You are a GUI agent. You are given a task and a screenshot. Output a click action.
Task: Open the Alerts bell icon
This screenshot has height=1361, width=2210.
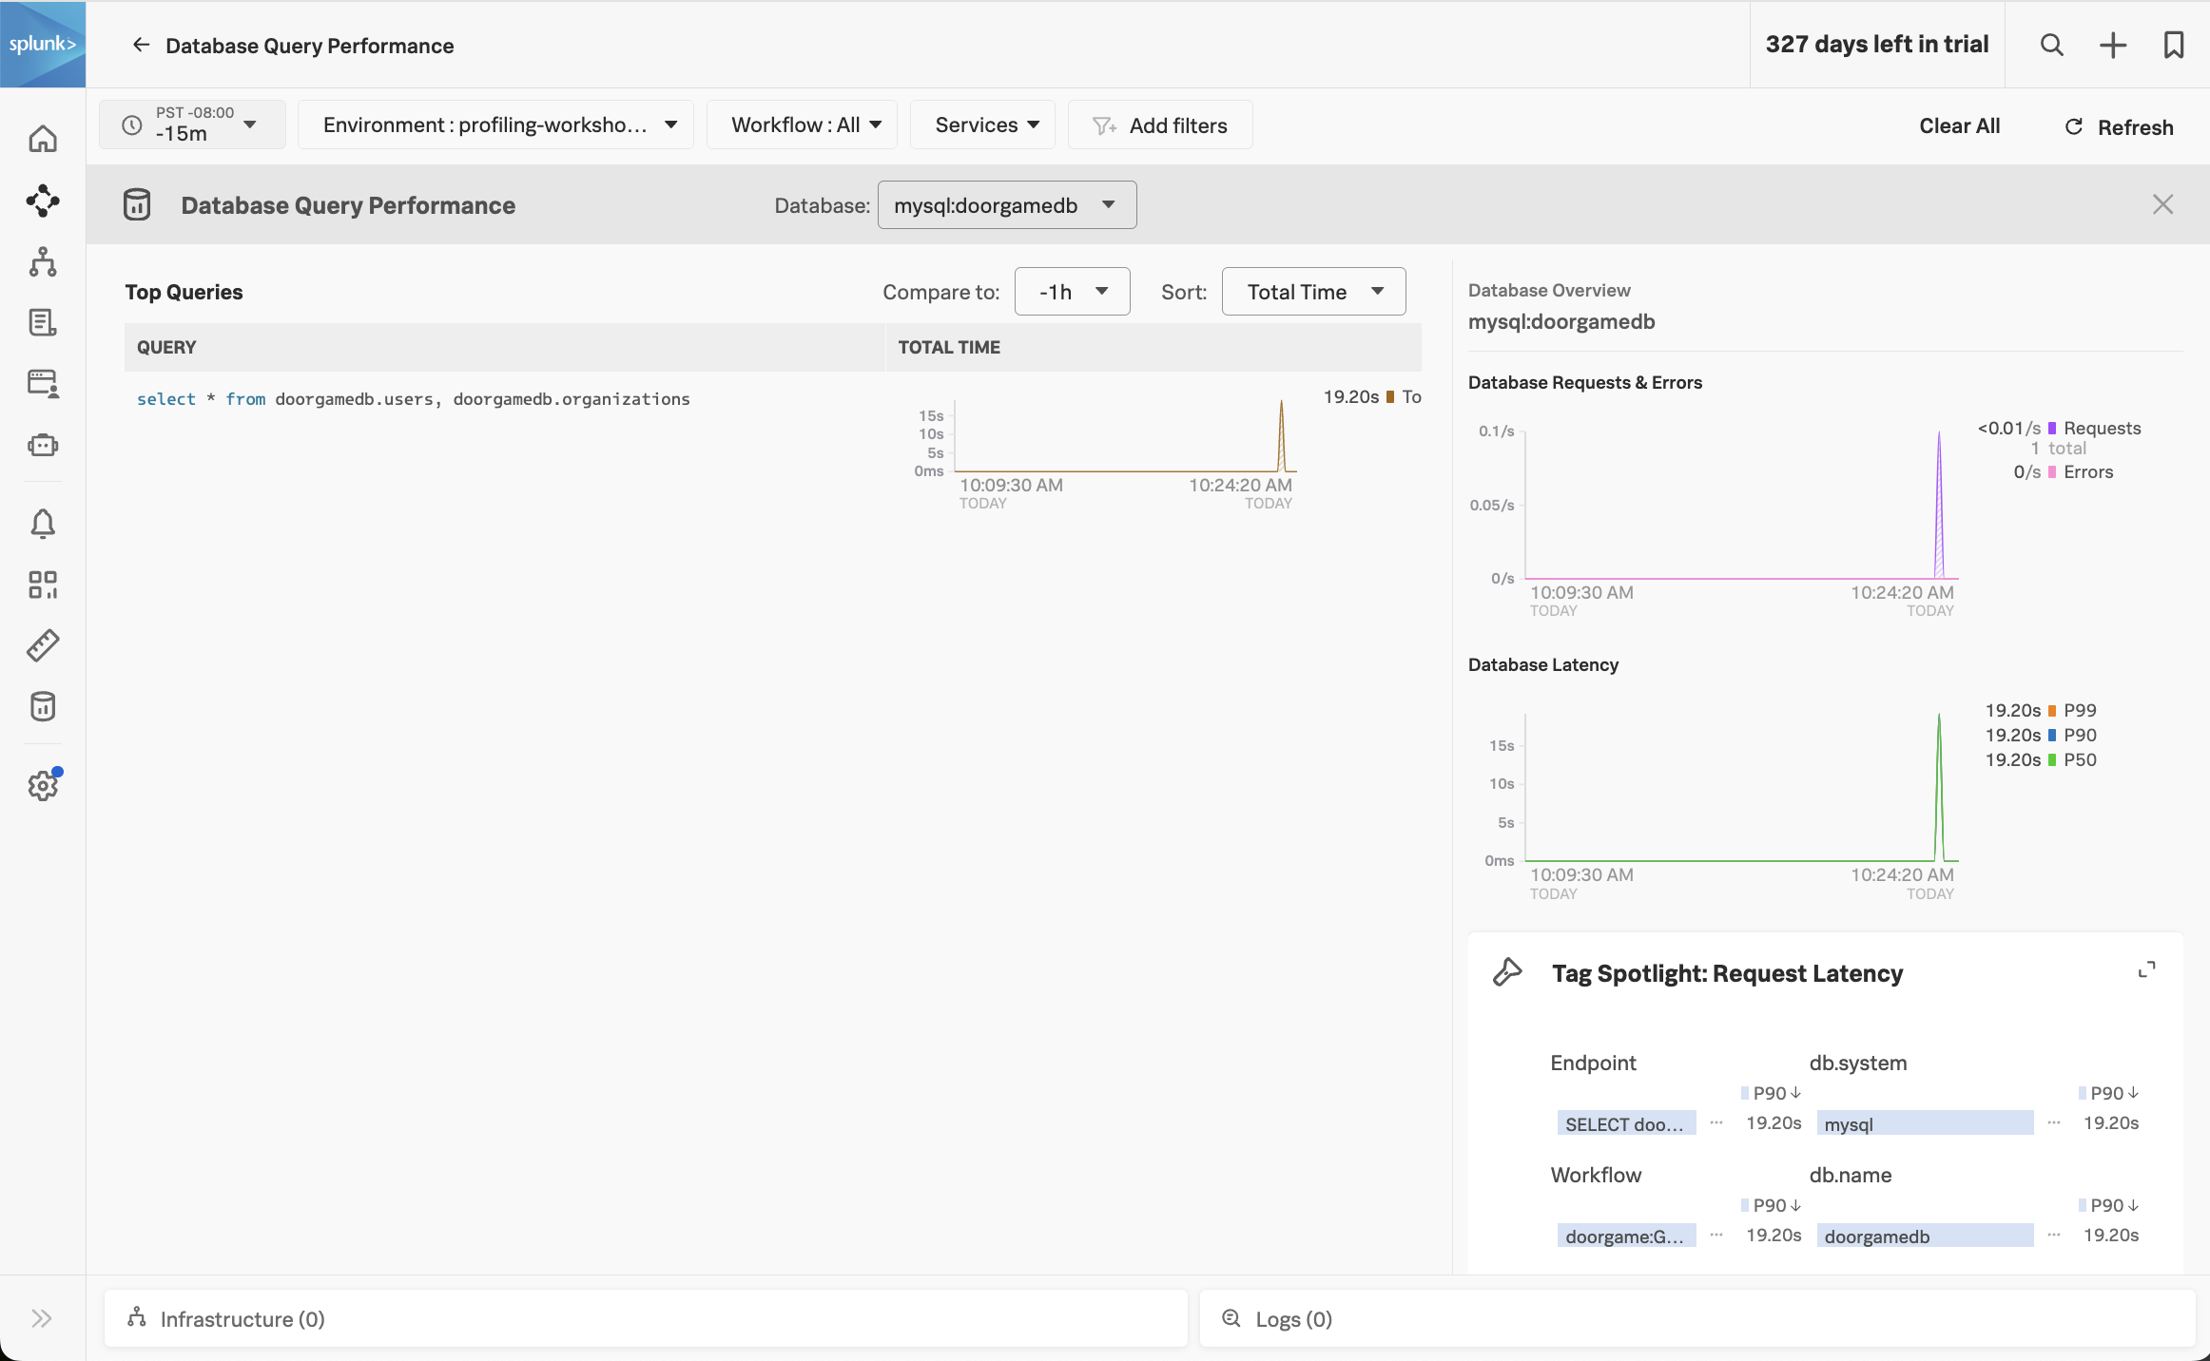[x=43, y=523]
